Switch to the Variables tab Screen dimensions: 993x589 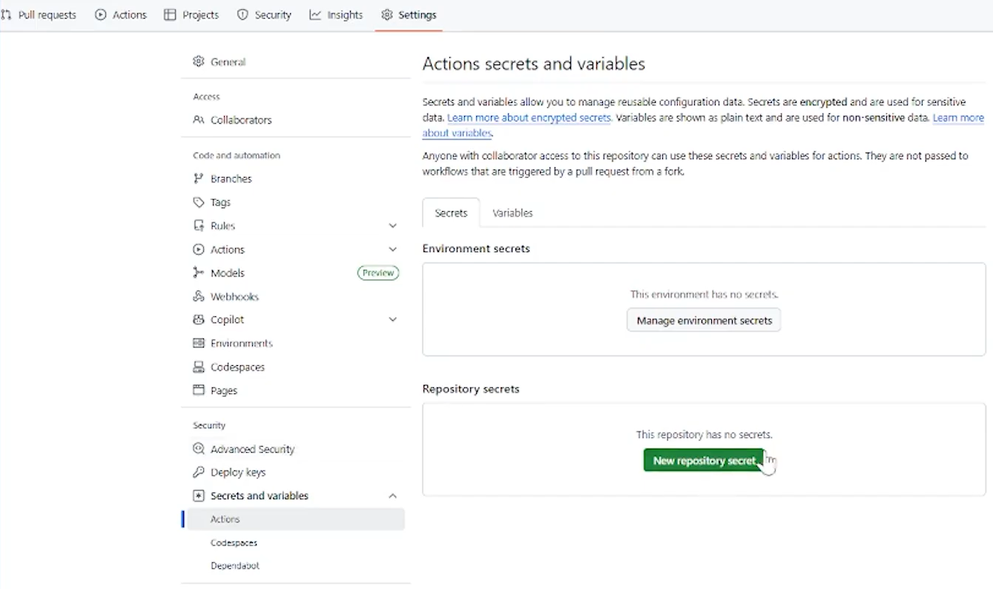pyautogui.click(x=512, y=213)
